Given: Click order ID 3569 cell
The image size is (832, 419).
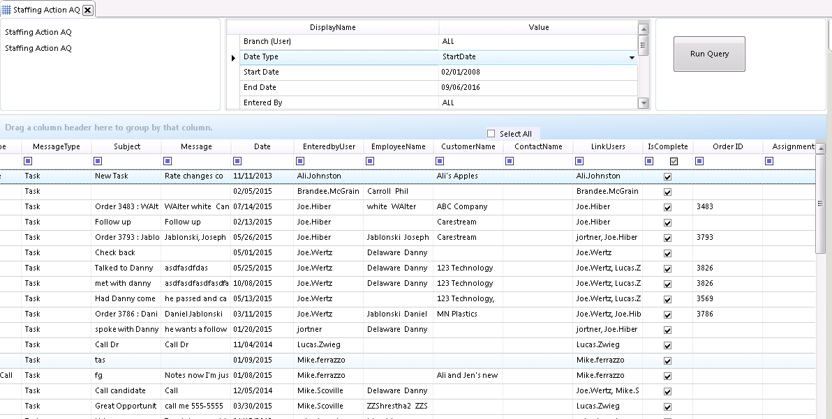Looking at the screenshot, I should click(x=727, y=299).
